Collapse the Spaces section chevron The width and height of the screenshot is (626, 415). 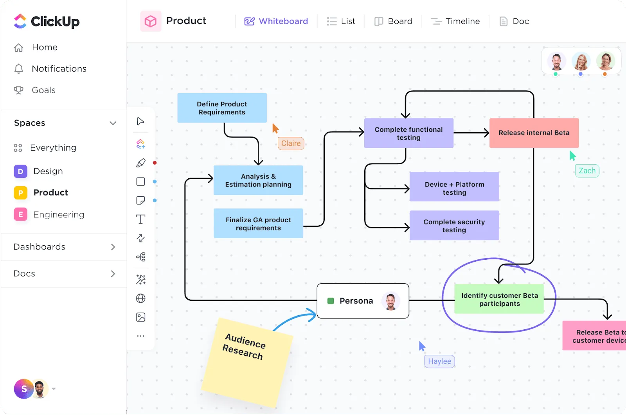113,123
